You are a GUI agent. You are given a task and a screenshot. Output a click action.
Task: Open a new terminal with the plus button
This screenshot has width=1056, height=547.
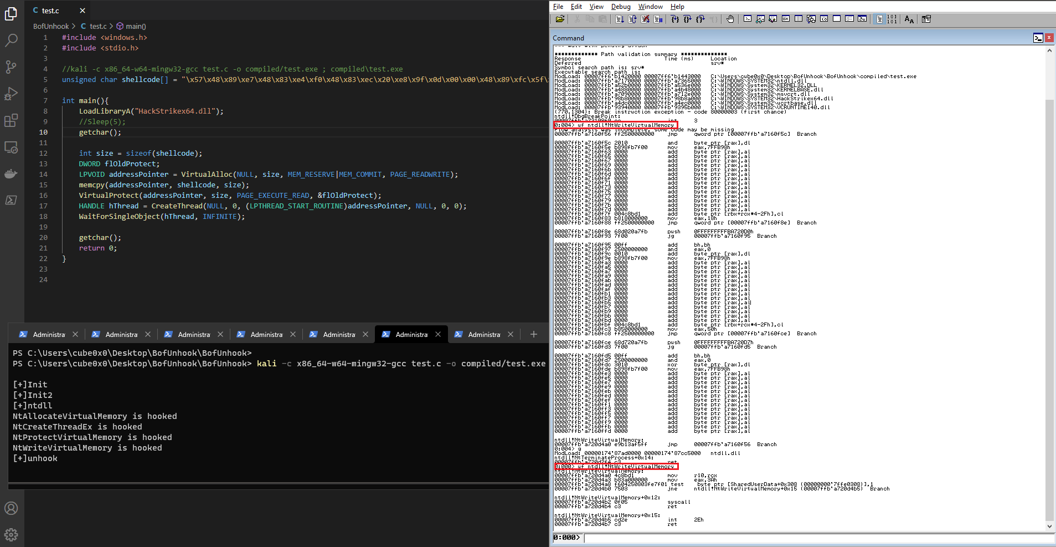[533, 334]
